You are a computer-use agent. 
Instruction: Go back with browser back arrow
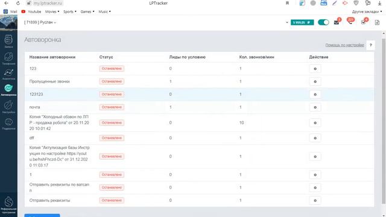tap(7, 3)
